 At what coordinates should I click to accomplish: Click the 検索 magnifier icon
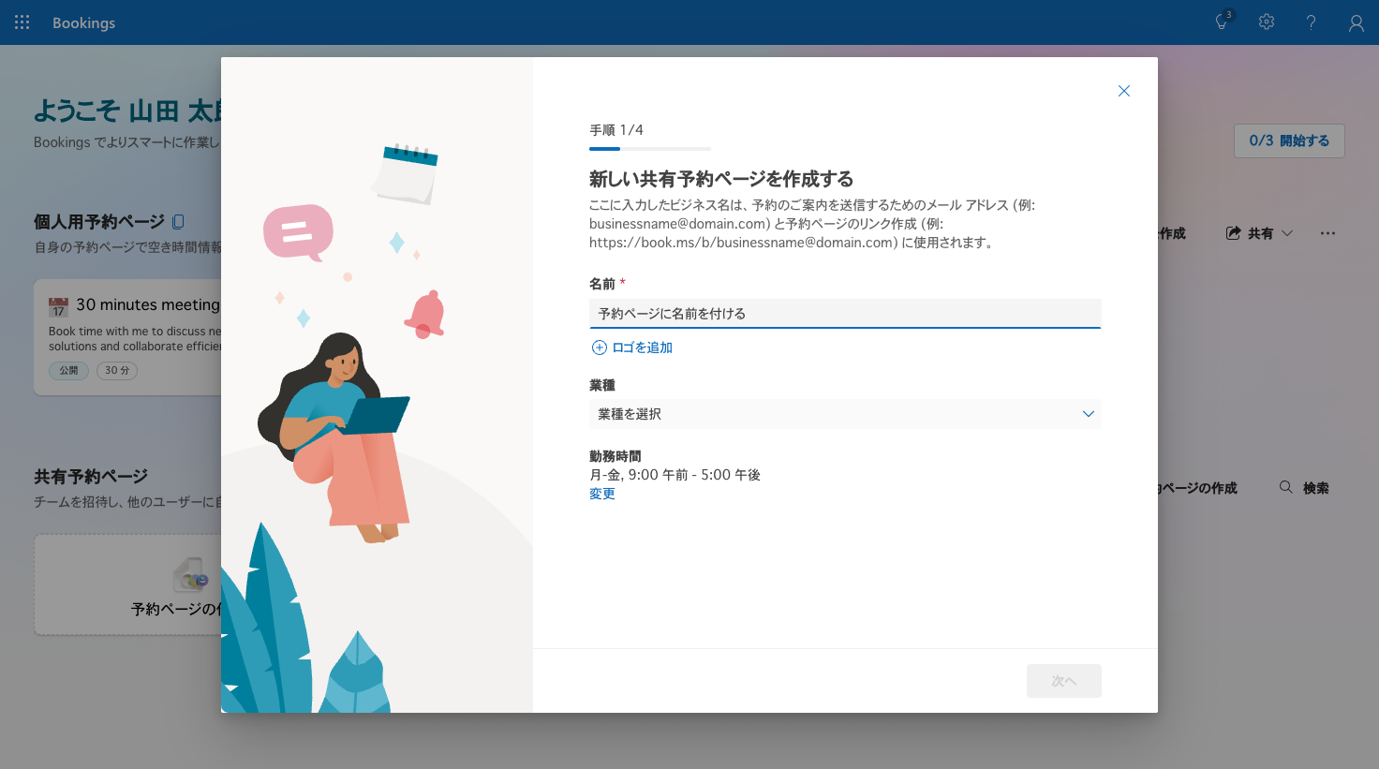[1286, 487]
